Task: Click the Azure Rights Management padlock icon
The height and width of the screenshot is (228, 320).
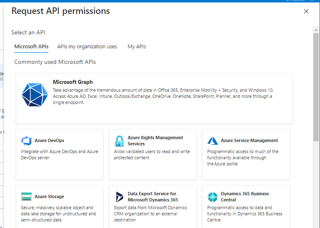Action: point(120,141)
